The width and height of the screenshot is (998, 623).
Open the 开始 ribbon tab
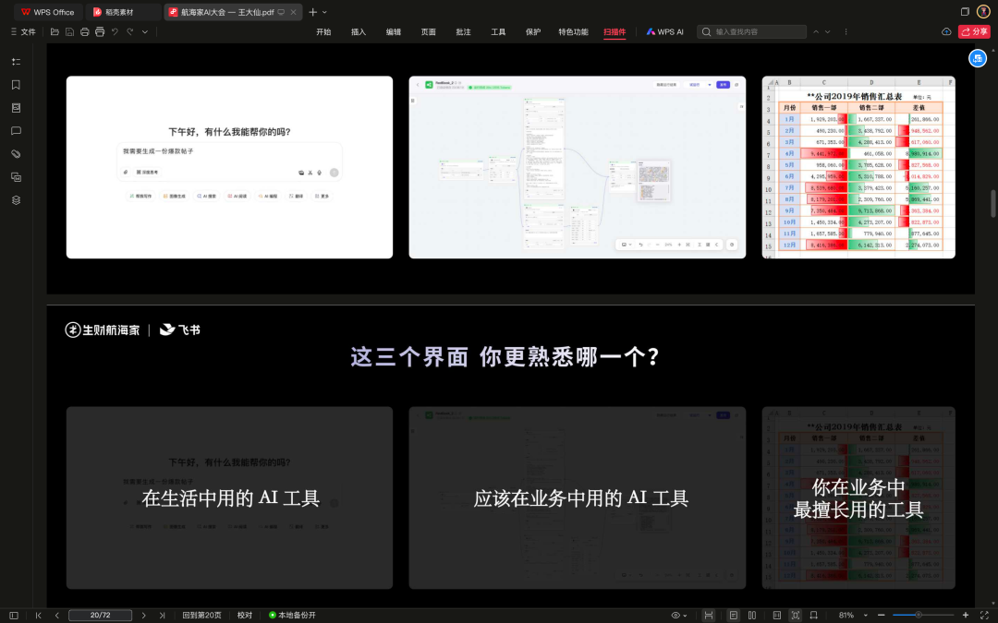(x=324, y=31)
